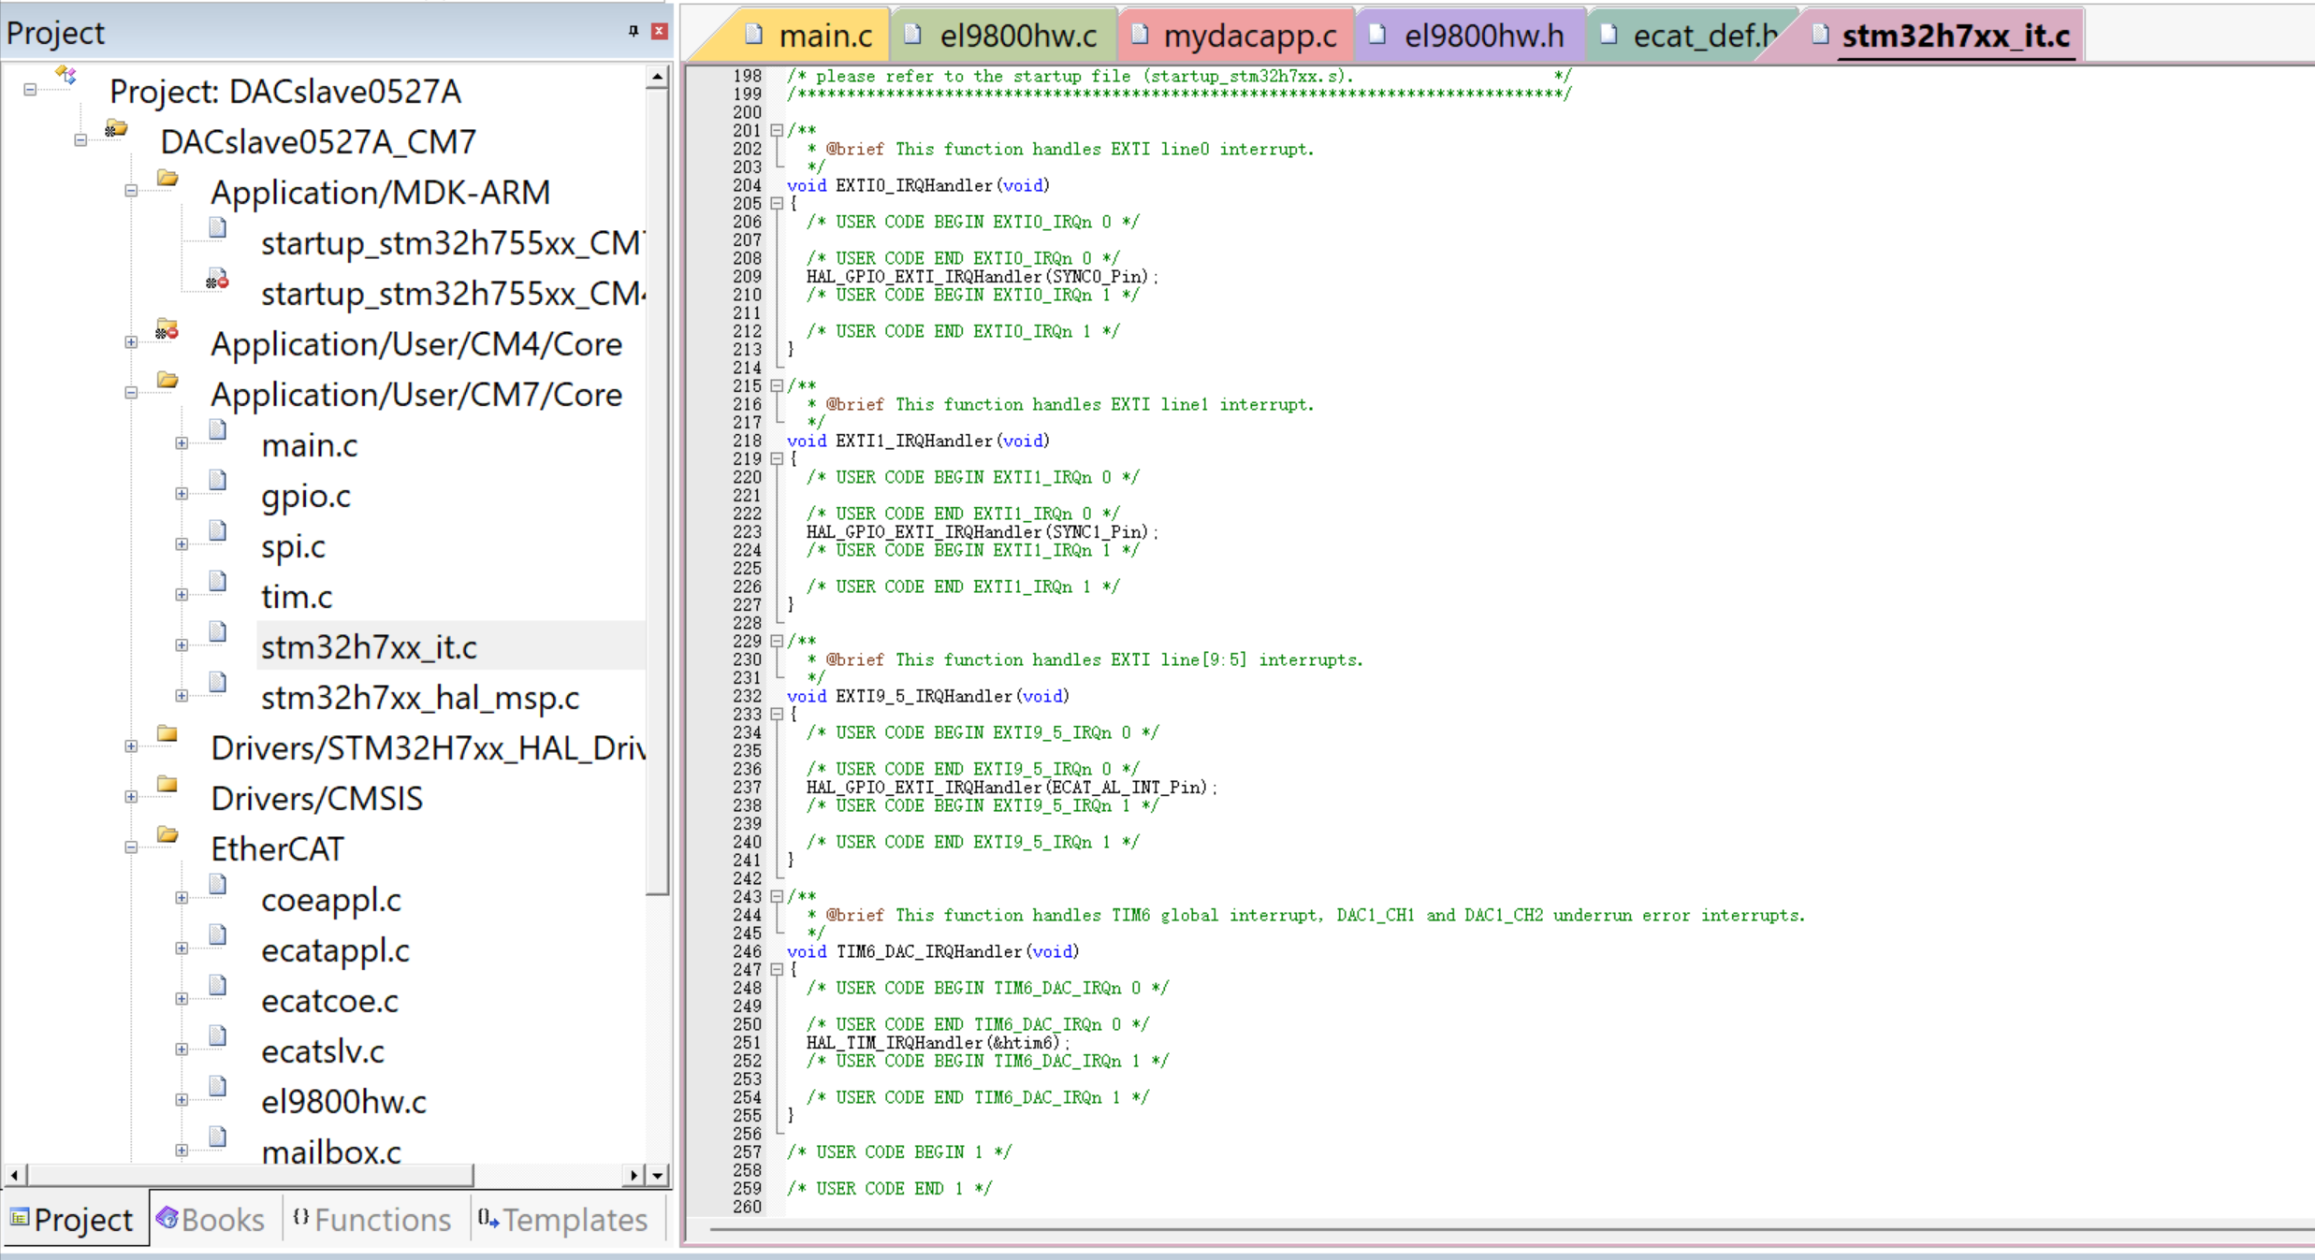Select the mydacapp.c editor tab
The image size is (2315, 1260).
coord(1236,36)
